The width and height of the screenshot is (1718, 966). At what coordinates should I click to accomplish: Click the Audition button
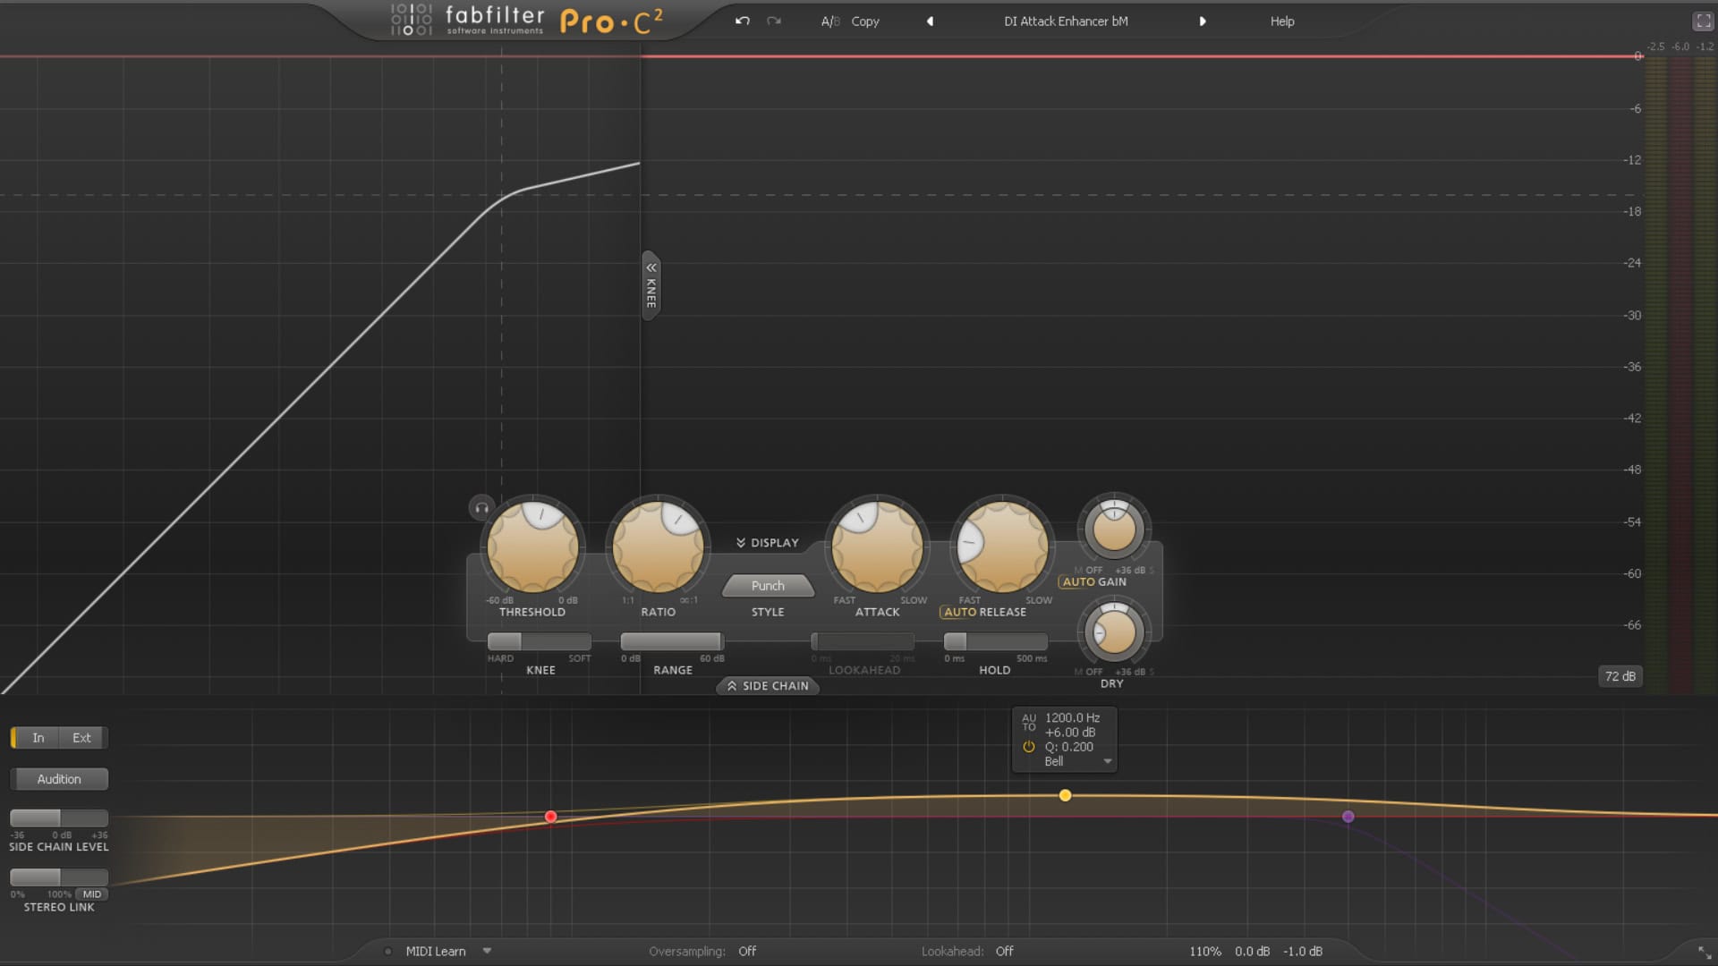[x=59, y=779]
